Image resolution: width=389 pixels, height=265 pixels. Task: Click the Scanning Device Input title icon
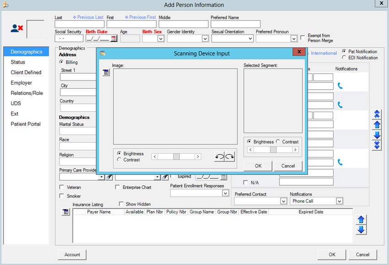[x=103, y=53]
